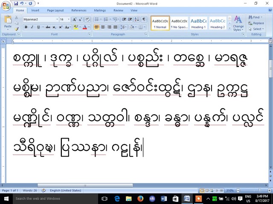Apply the yellow text highlight color
The image size is (273, 204).
coord(76,27)
